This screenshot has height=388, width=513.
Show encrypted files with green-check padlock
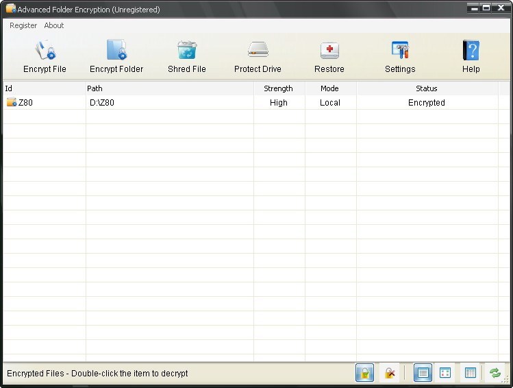[365, 373]
